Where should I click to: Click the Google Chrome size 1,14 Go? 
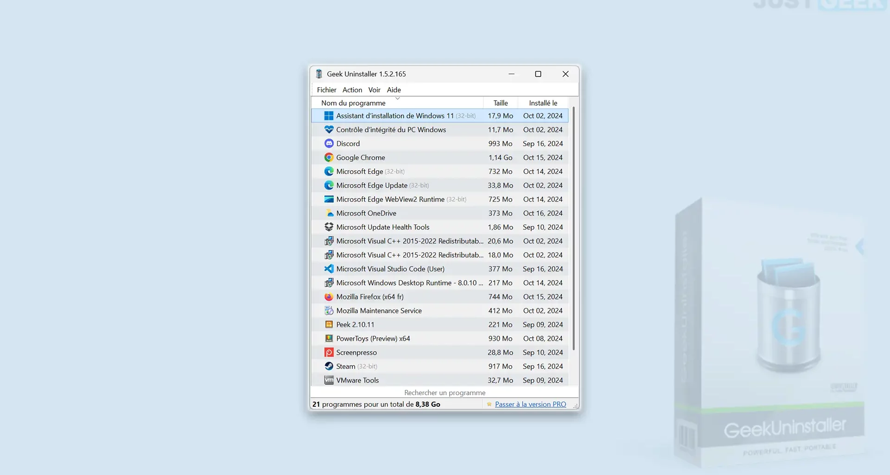coord(500,158)
